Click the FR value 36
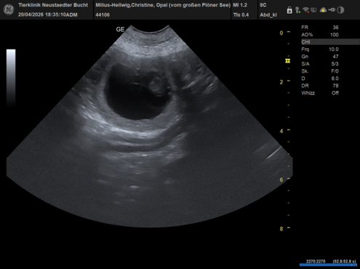 [x=335, y=28]
